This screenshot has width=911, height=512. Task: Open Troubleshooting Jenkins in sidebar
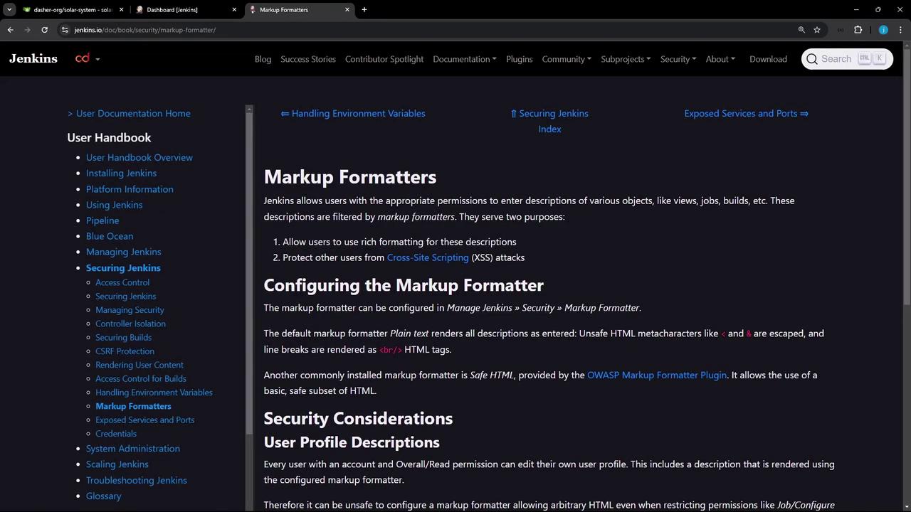click(x=137, y=480)
